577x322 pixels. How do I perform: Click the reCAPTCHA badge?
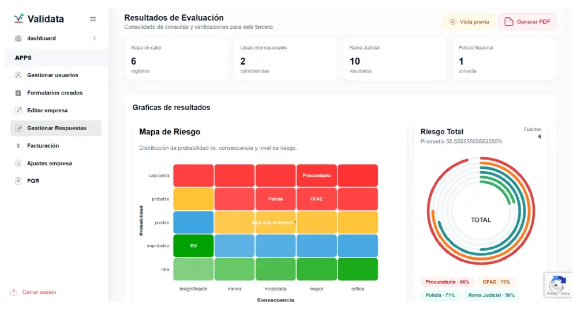[x=558, y=285]
